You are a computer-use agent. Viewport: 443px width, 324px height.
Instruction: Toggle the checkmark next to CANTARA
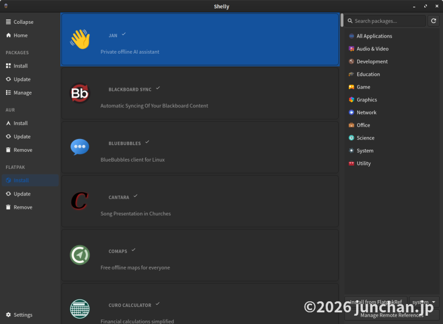click(x=136, y=196)
